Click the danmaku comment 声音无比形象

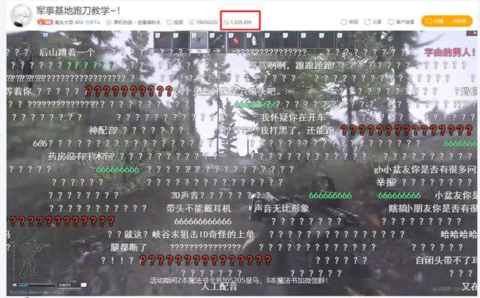pos(281,209)
